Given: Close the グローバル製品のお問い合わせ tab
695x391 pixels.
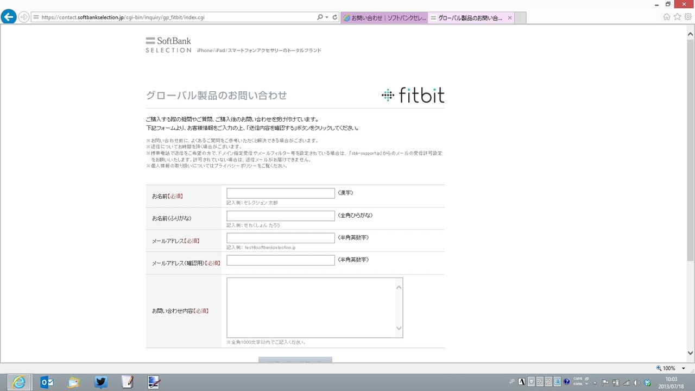Looking at the screenshot, I should pos(510,18).
